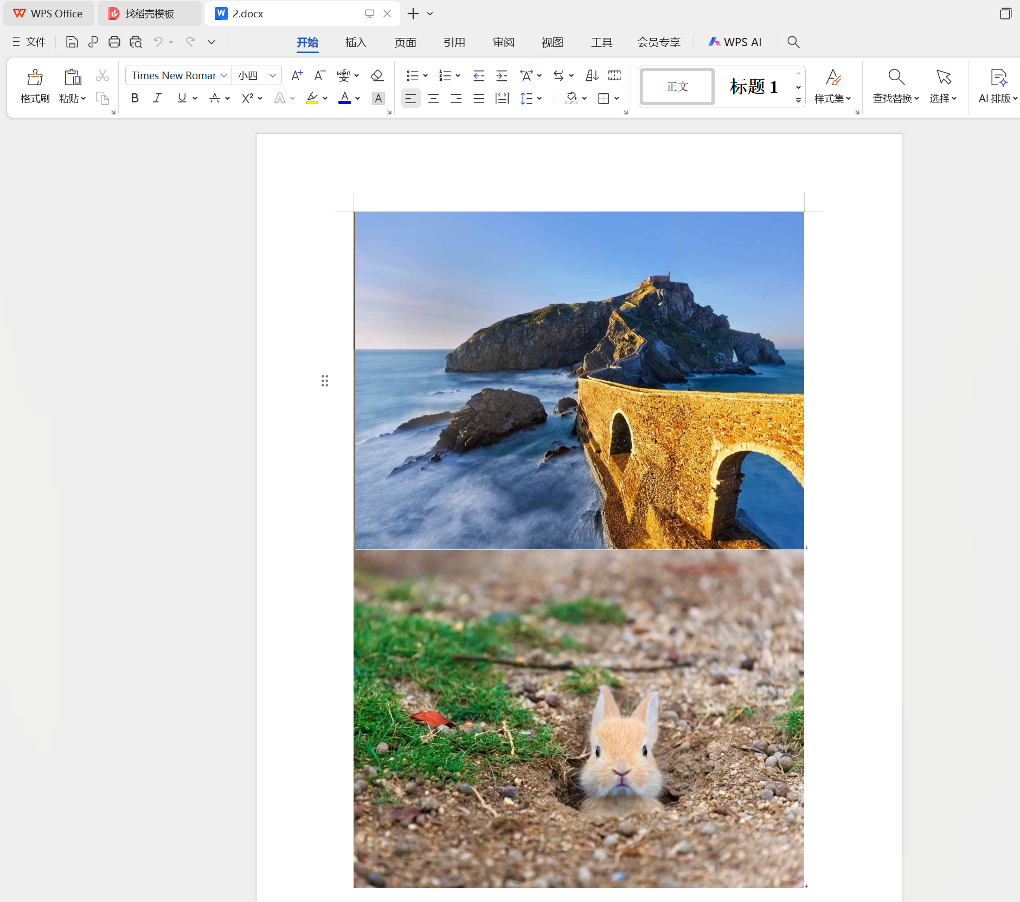Toggle Italic formatting
The width and height of the screenshot is (1020, 902).
[x=157, y=98]
